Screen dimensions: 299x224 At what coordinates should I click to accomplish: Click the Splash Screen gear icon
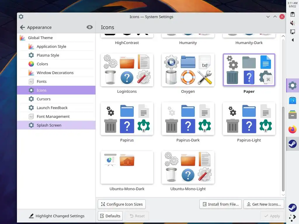pos(31,125)
